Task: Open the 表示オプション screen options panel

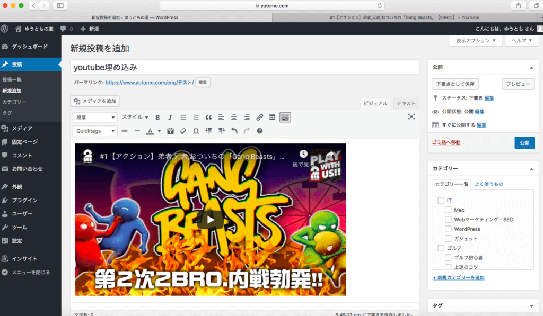Action: (x=476, y=41)
